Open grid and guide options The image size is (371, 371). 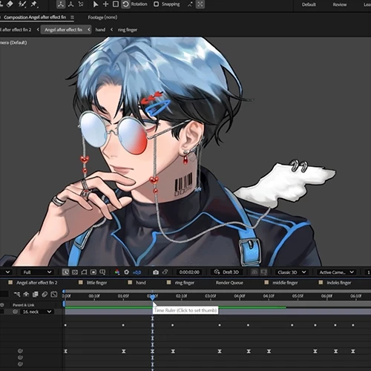click(x=102, y=272)
